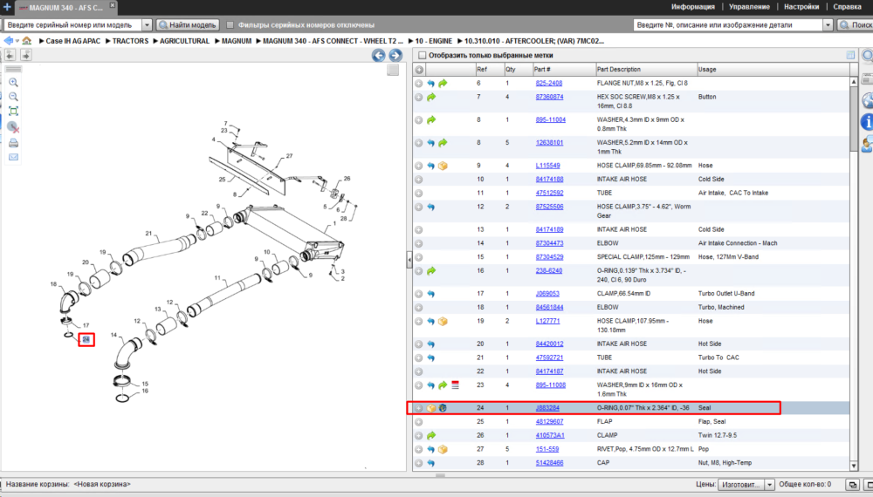The image size is (873, 497).
Task: Clear selected callouts magnifier icon
Action: 13,127
